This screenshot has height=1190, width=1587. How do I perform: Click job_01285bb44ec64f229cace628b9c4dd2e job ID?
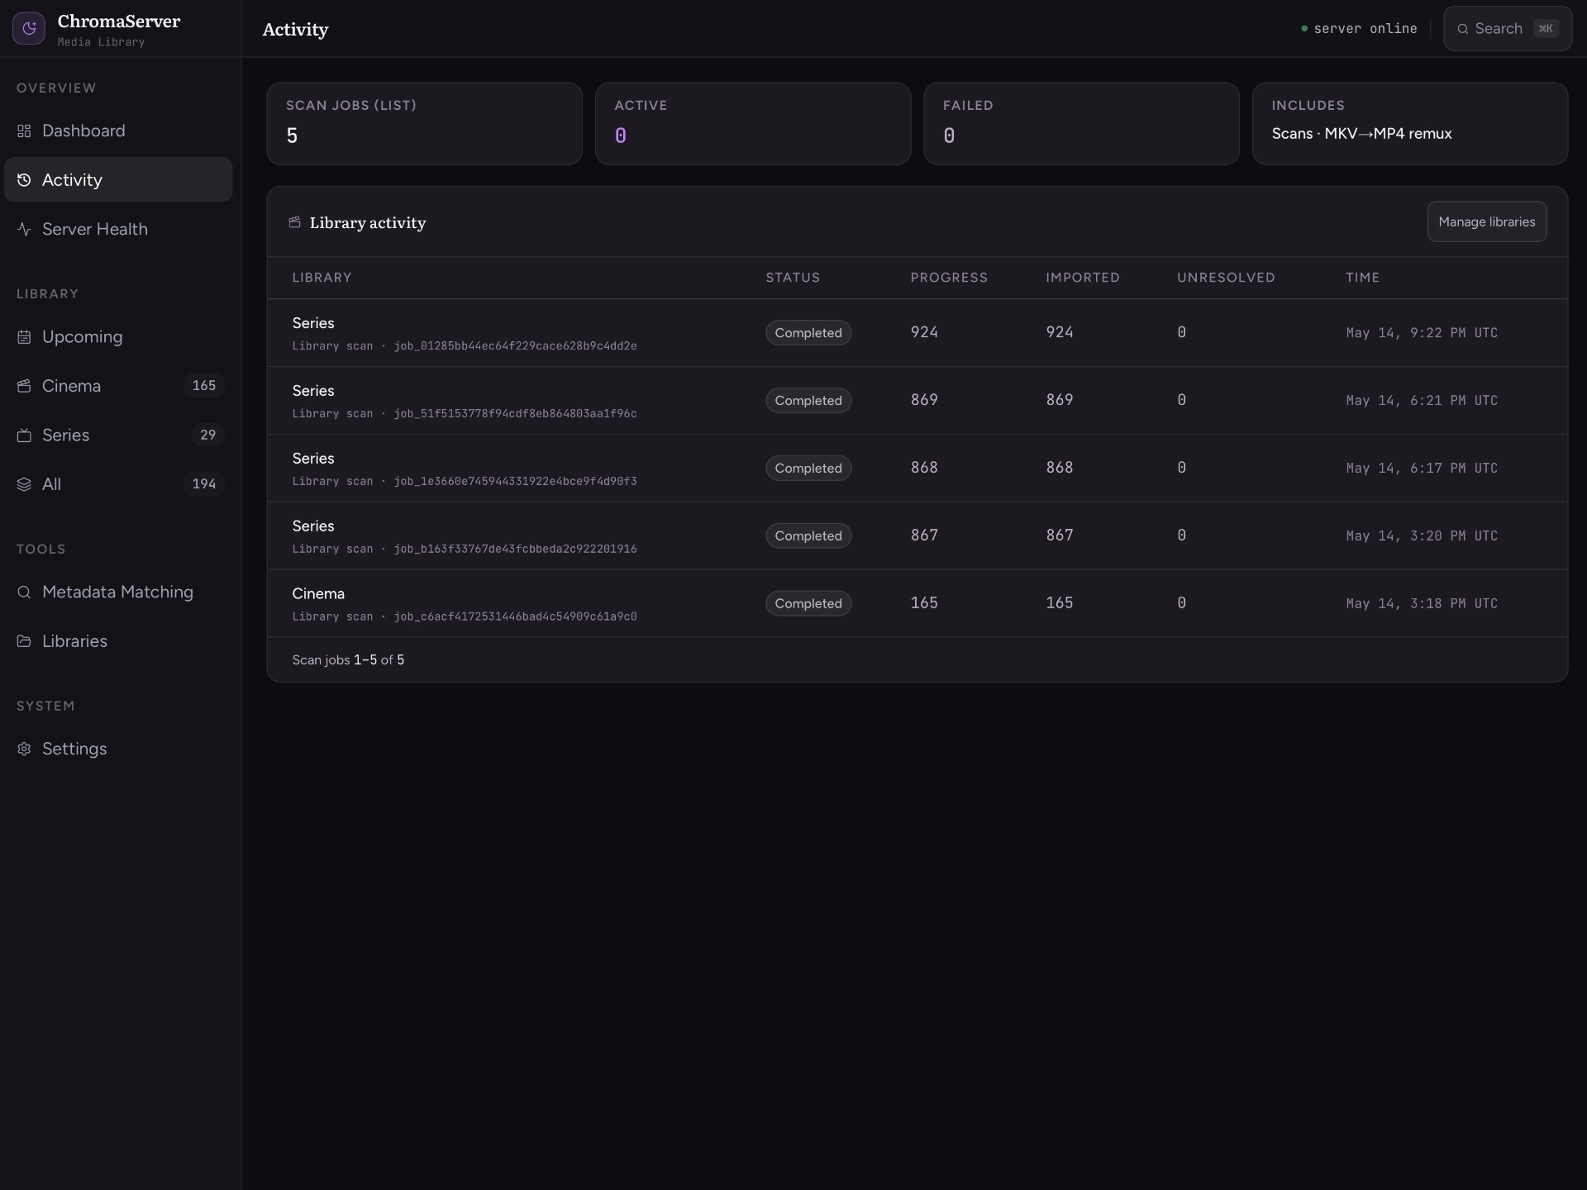coord(515,346)
